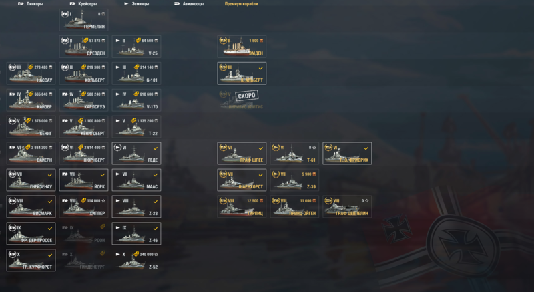Viewport: 534px width, 292px height.
Task: Select the Граф Цеппелин carrier
Action: tap(347, 207)
